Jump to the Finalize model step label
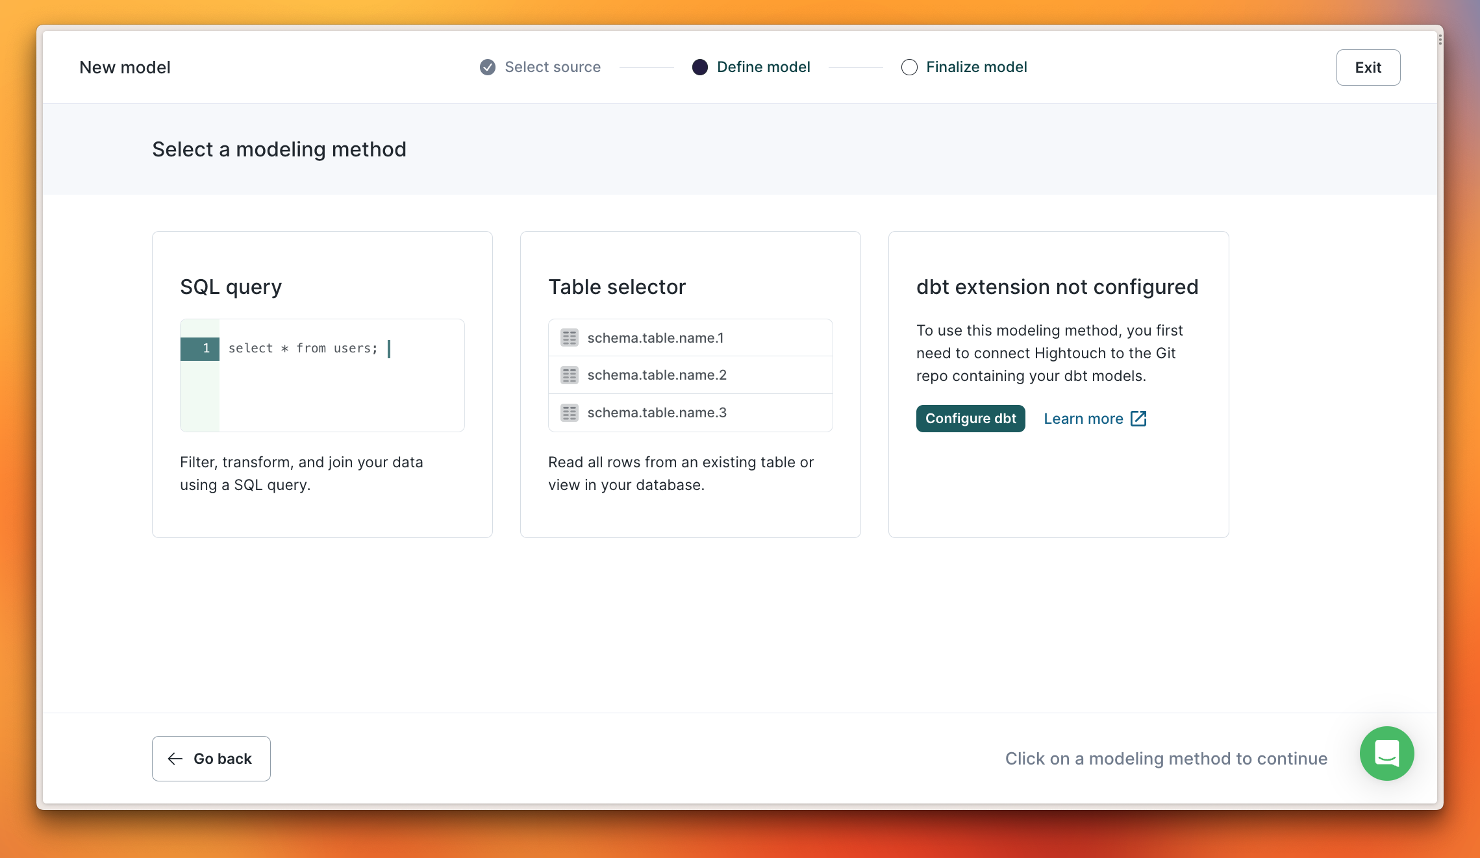1480x858 pixels. coord(976,67)
